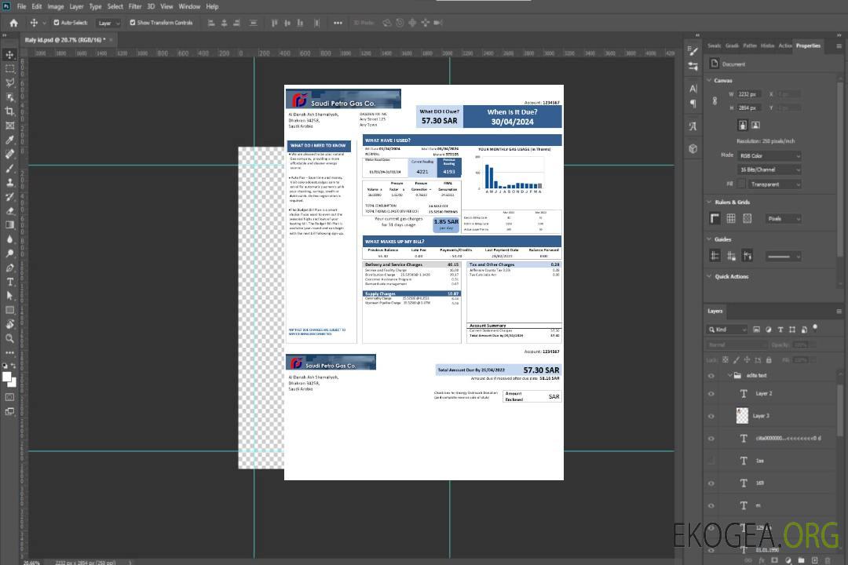Viewport: 848px width, 565px height.
Task: Open the Filter menu
Action: 135,6
